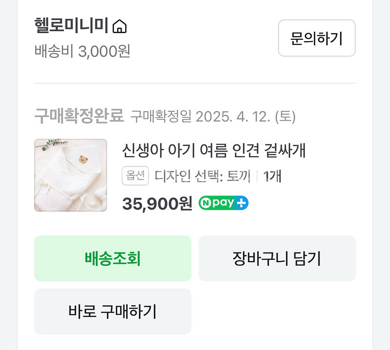This screenshot has height=350, width=390.
Task: Click the 구매확정일 2025. 4. 12. date
Action: [x=213, y=116]
